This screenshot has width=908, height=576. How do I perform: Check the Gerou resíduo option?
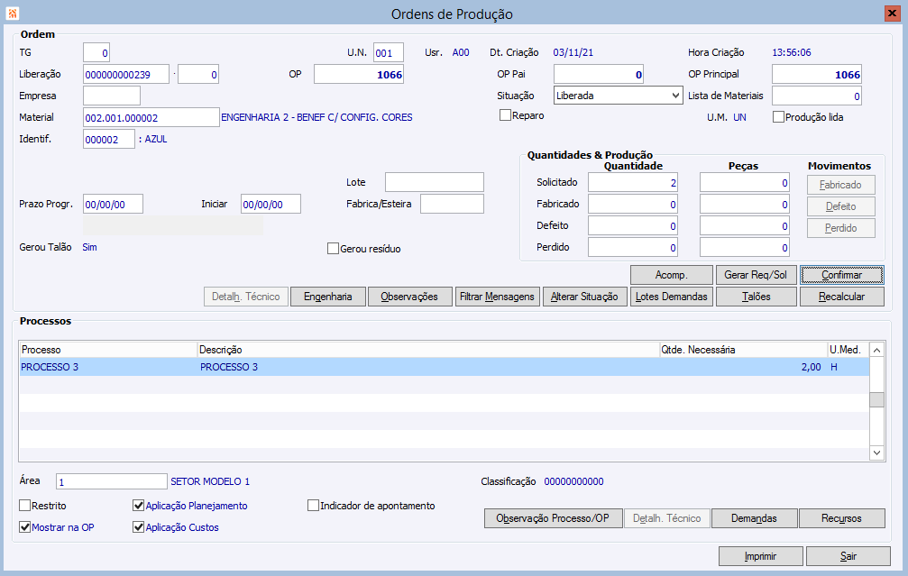click(333, 249)
